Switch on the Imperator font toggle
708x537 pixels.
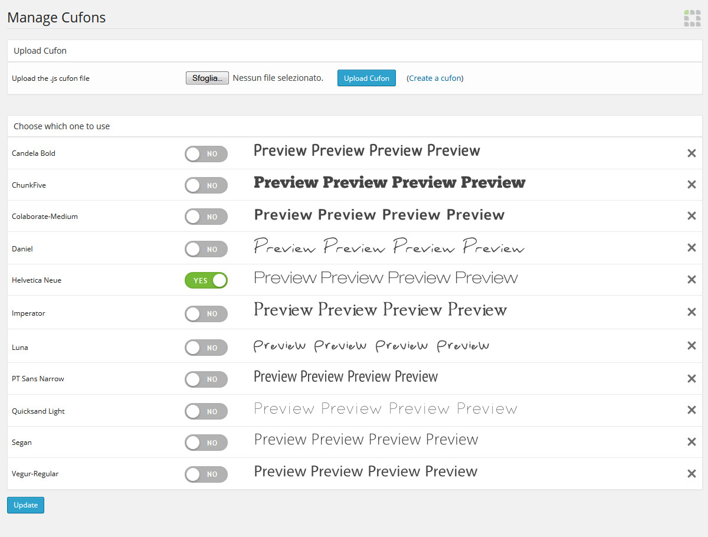point(206,314)
